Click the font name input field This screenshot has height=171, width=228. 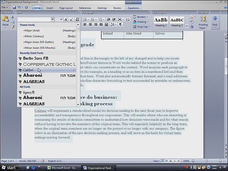(34, 19)
